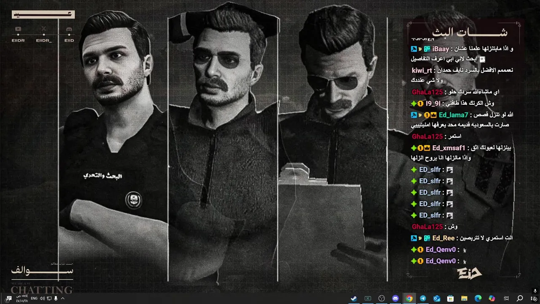Image resolution: width=540 pixels, height=304 pixels.
Task: Open Microsoft Store from the taskbar
Action: [451, 299]
